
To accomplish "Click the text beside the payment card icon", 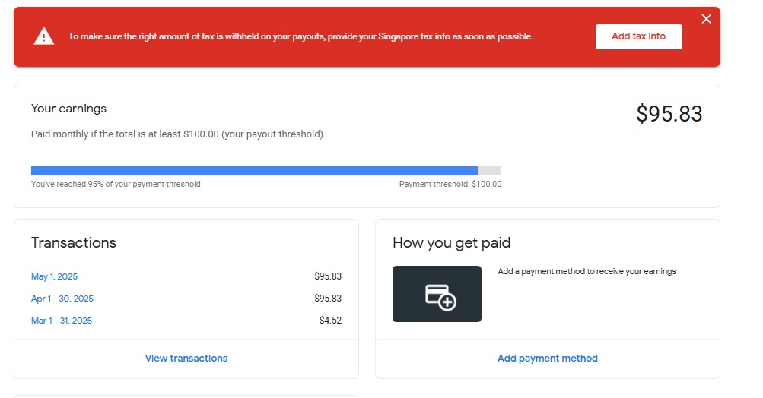I will pyautogui.click(x=587, y=271).
